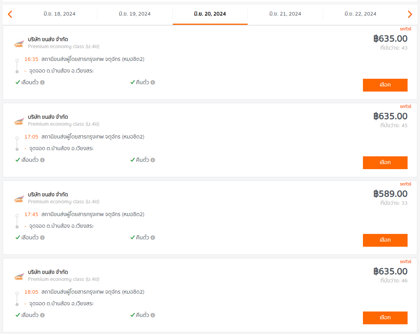Click the 18:05 departure time
Image resolution: width=420 pixels, height=334 pixels.
coord(31,292)
